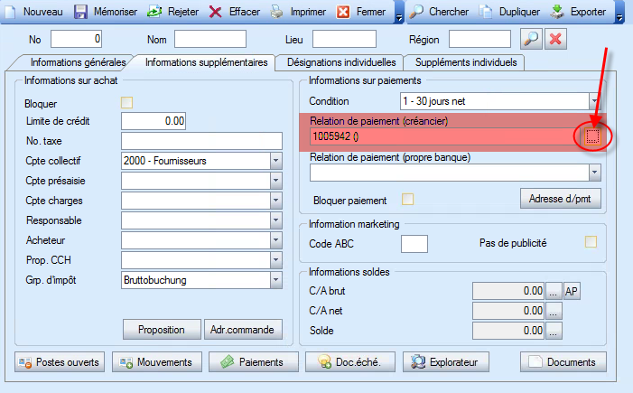
Task: Duplicate record using Dupliquer
Action: click(509, 12)
